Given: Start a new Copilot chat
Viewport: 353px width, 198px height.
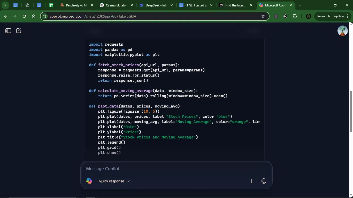Looking at the screenshot, I should click(19, 31).
